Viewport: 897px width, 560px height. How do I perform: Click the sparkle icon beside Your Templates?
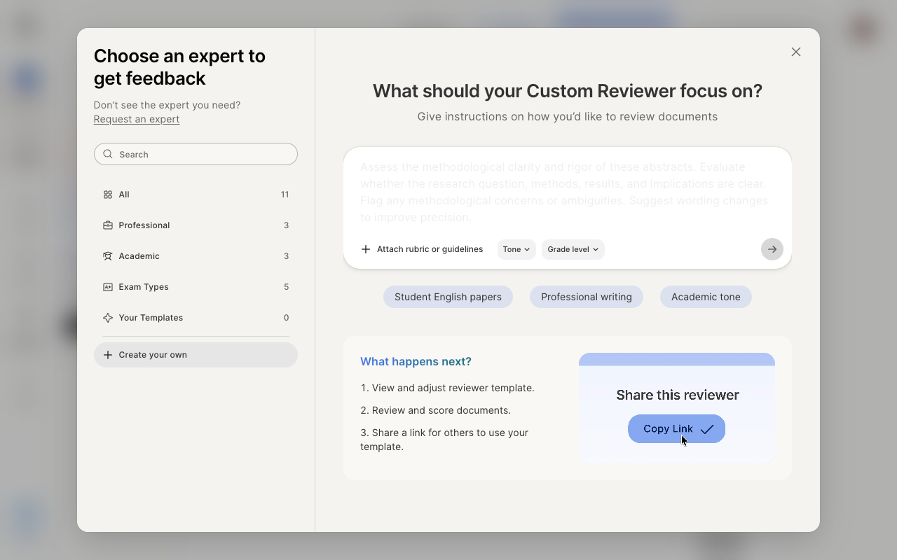[108, 318]
